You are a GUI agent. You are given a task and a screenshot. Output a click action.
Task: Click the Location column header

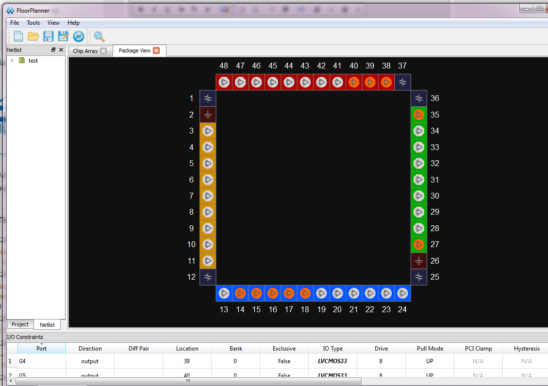coord(187,349)
